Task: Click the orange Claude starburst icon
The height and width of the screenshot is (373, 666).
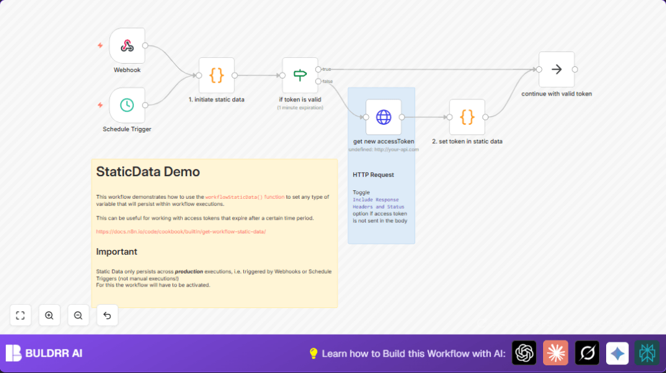Action: [x=555, y=353]
